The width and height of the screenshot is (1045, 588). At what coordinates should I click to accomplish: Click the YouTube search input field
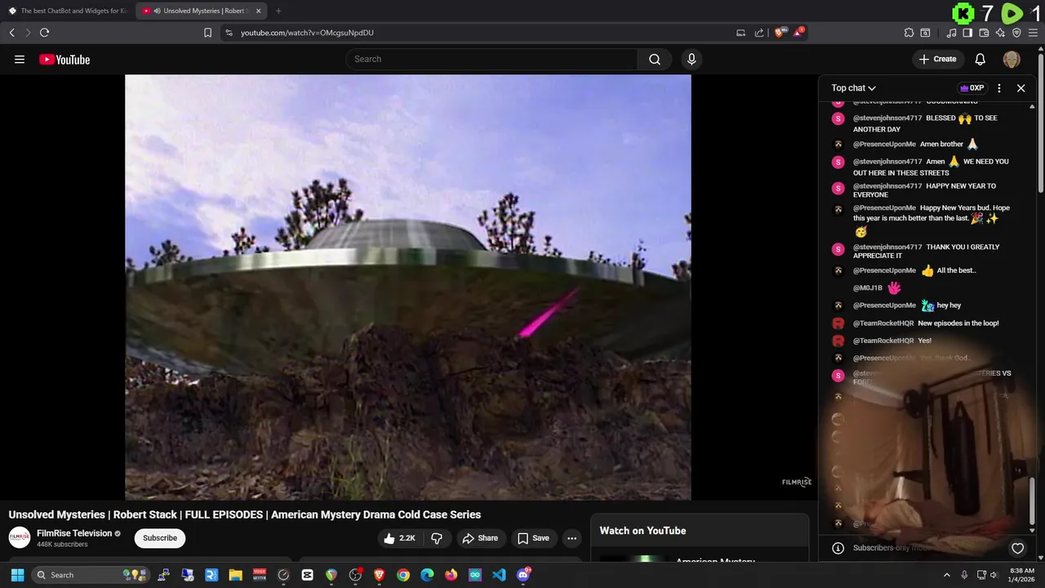point(491,59)
